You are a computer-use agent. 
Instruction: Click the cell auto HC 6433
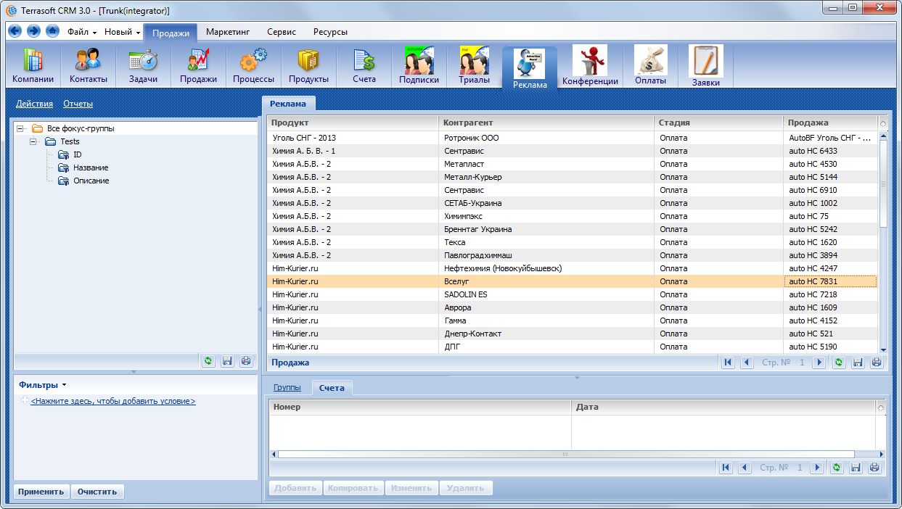pos(831,151)
